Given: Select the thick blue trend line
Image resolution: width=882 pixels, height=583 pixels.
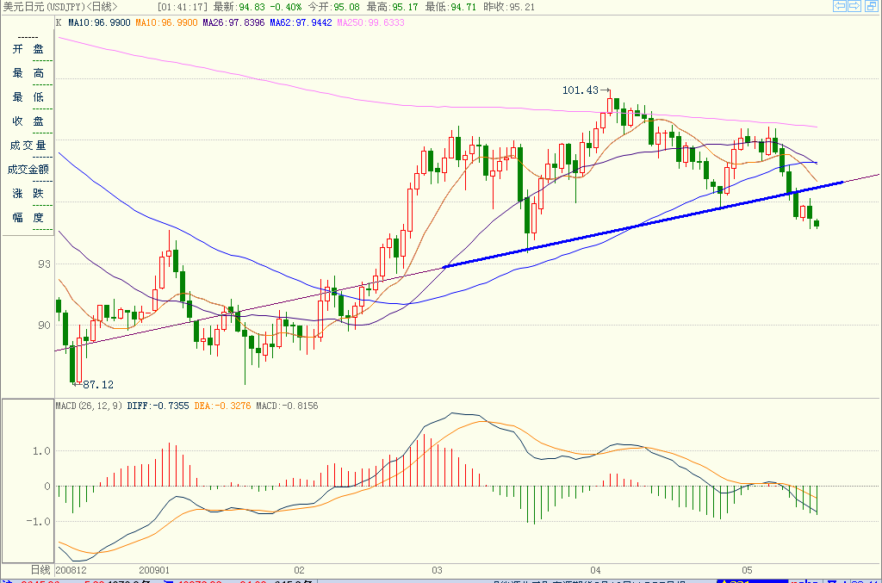Looking at the screenshot, I should tap(643, 224).
